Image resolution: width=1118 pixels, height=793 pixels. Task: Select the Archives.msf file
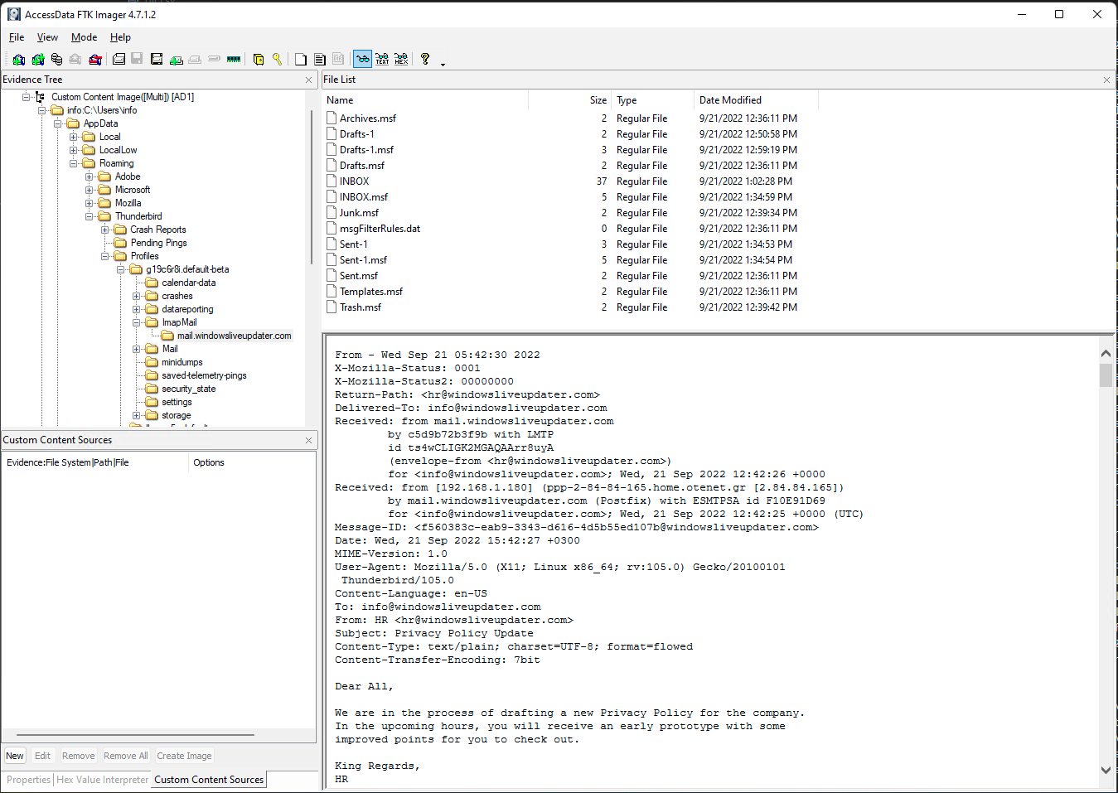pyautogui.click(x=368, y=118)
